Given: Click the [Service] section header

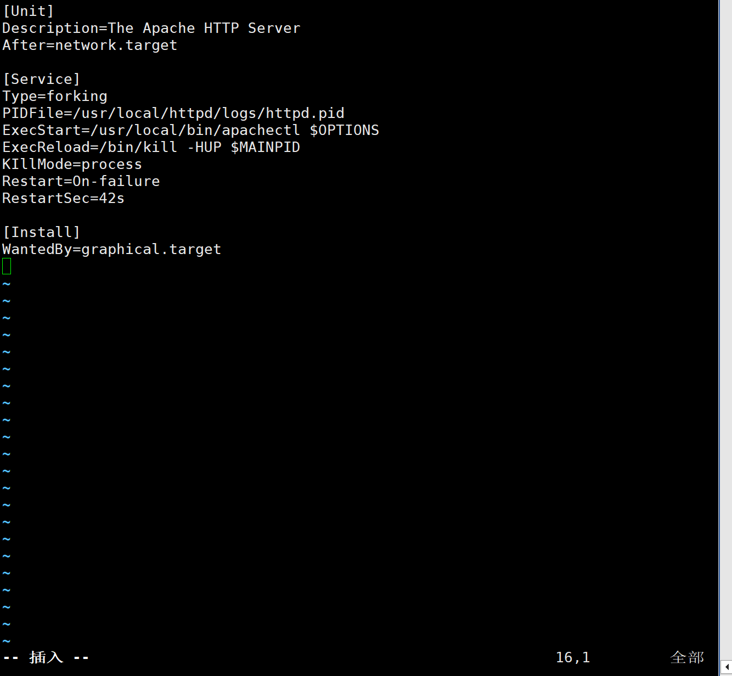Looking at the screenshot, I should [x=42, y=79].
